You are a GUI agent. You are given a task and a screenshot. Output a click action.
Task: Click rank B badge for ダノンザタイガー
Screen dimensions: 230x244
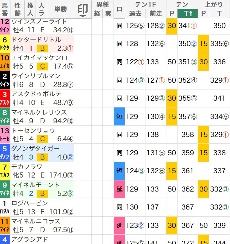click(x=42, y=157)
